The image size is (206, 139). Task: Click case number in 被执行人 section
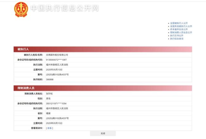(x=57, y=74)
